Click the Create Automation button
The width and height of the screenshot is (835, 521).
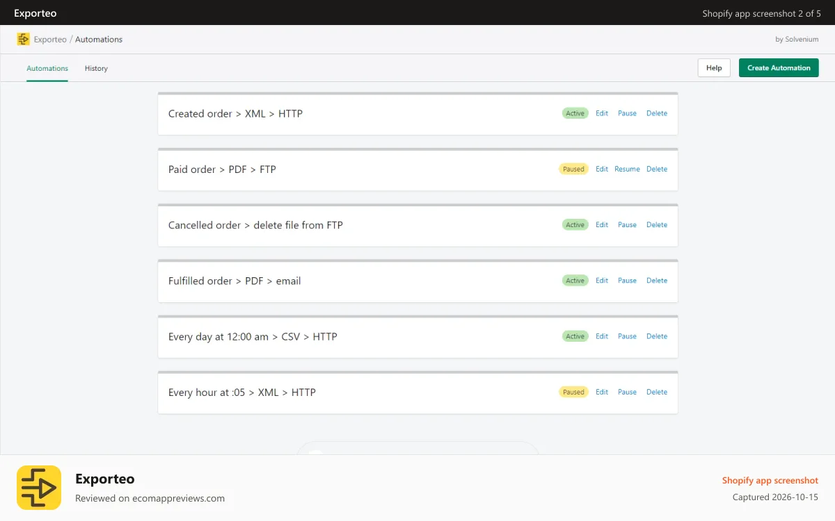(779, 67)
